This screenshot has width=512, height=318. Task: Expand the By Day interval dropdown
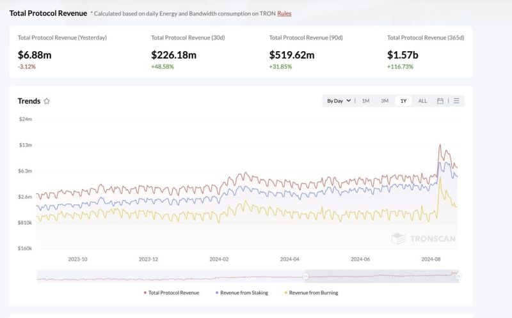coord(339,101)
